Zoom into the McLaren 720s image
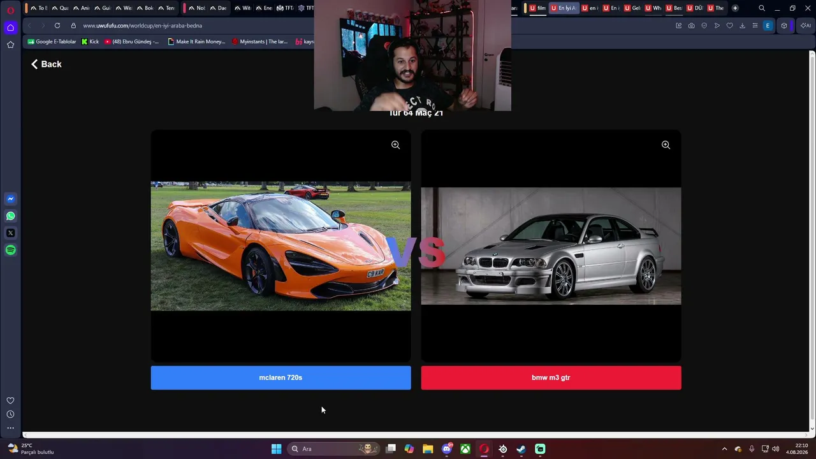Screen dimensions: 816x459 click(395, 145)
